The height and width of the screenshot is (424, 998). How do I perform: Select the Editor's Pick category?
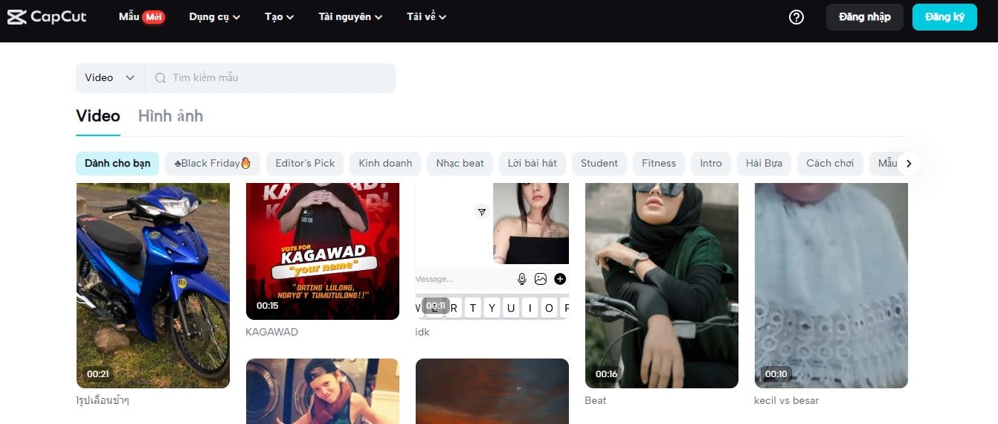[305, 164]
